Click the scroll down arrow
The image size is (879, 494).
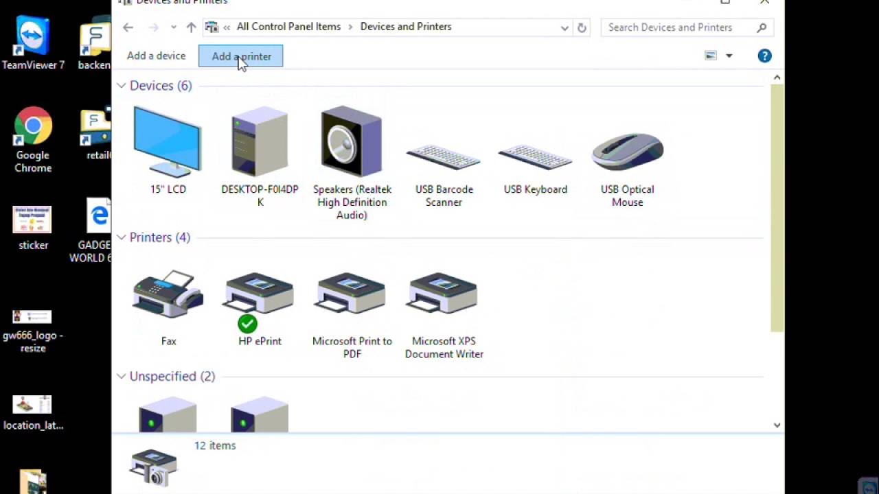pyautogui.click(x=777, y=425)
